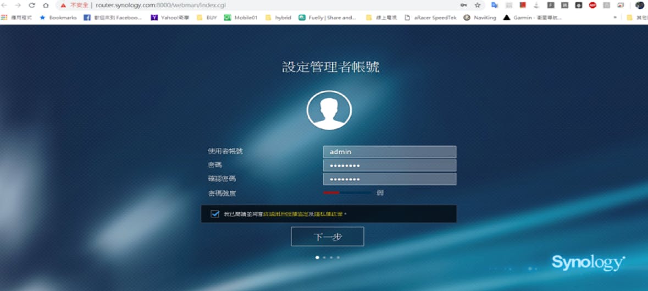The image size is (648, 291).
Task: Open the Google Translate extension icon
Action: pos(494,6)
